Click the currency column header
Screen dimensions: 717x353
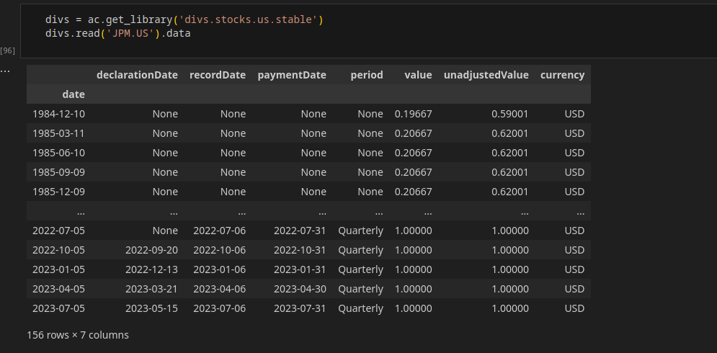pos(563,75)
